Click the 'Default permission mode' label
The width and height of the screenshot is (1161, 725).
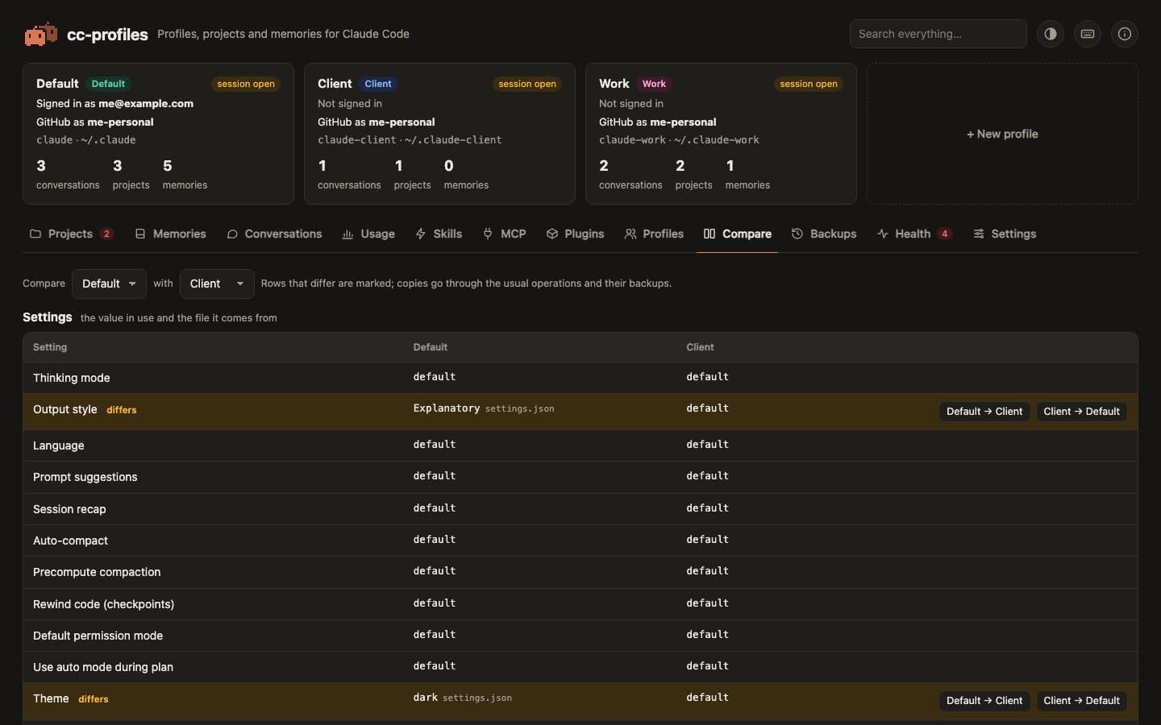98,636
